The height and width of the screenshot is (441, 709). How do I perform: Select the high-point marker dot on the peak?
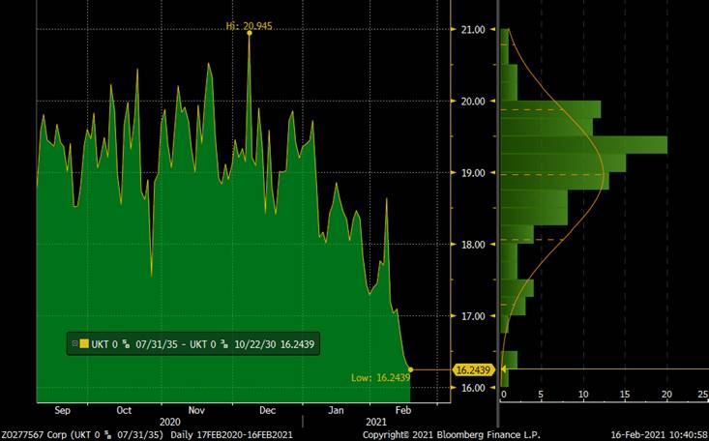[250, 33]
